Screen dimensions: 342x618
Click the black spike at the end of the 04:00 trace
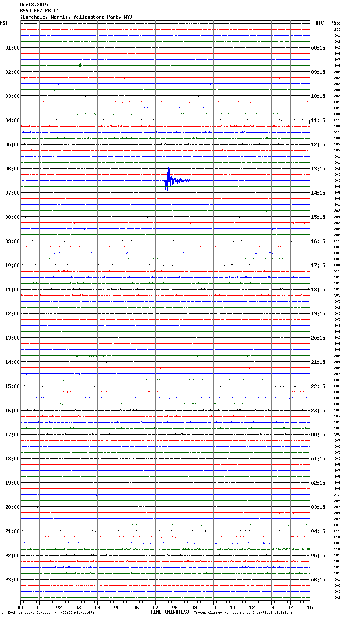pyautogui.click(x=309, y=120)
